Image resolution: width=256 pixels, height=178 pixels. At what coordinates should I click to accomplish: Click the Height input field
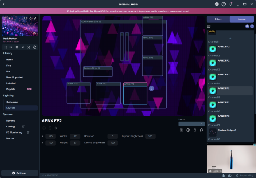pyautogui.click(x=75, y=143)
